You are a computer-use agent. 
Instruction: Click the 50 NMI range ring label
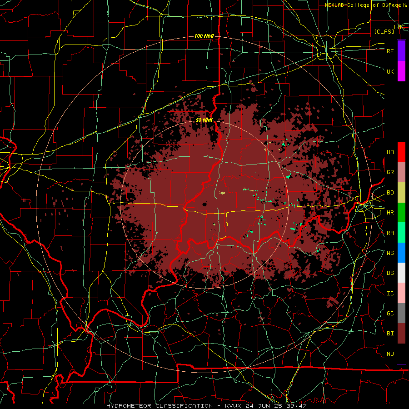[204, 120]
